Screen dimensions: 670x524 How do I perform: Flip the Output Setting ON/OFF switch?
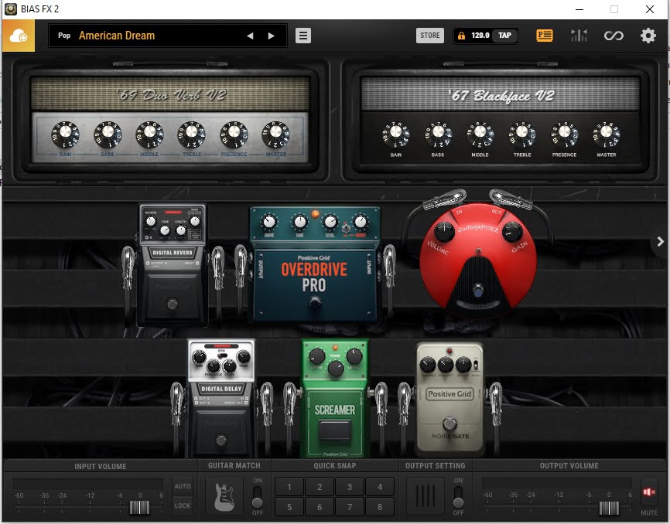tap(458, 496)
